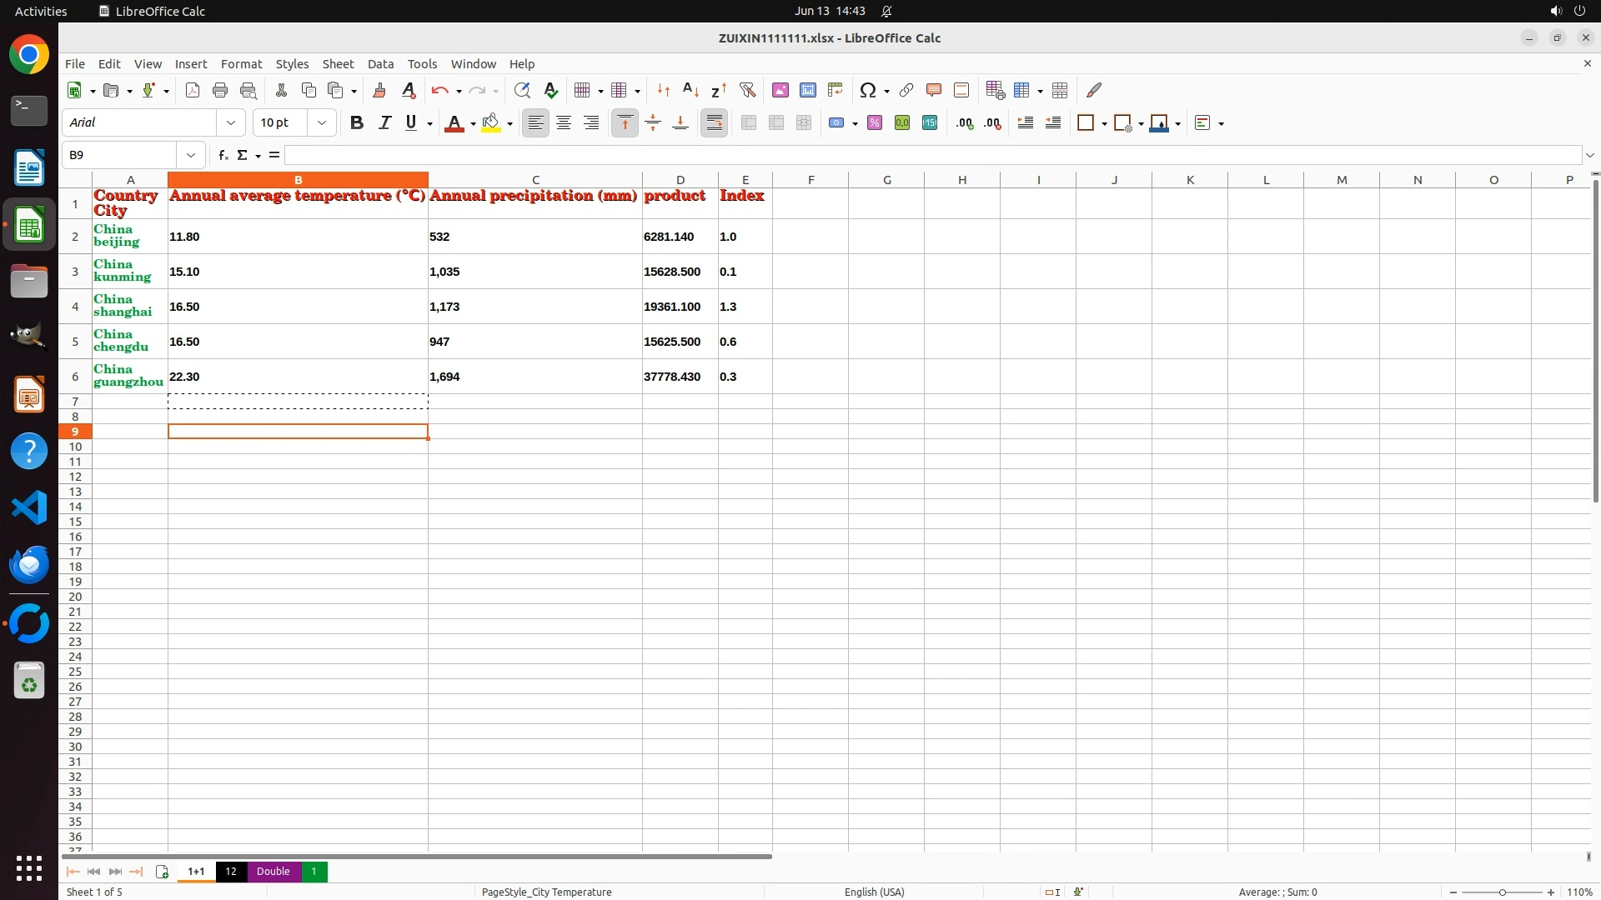Viewport: 1601px width, 900px height.
Task: Click the Merge and Center Cells icon
Action: pos(749,123)
